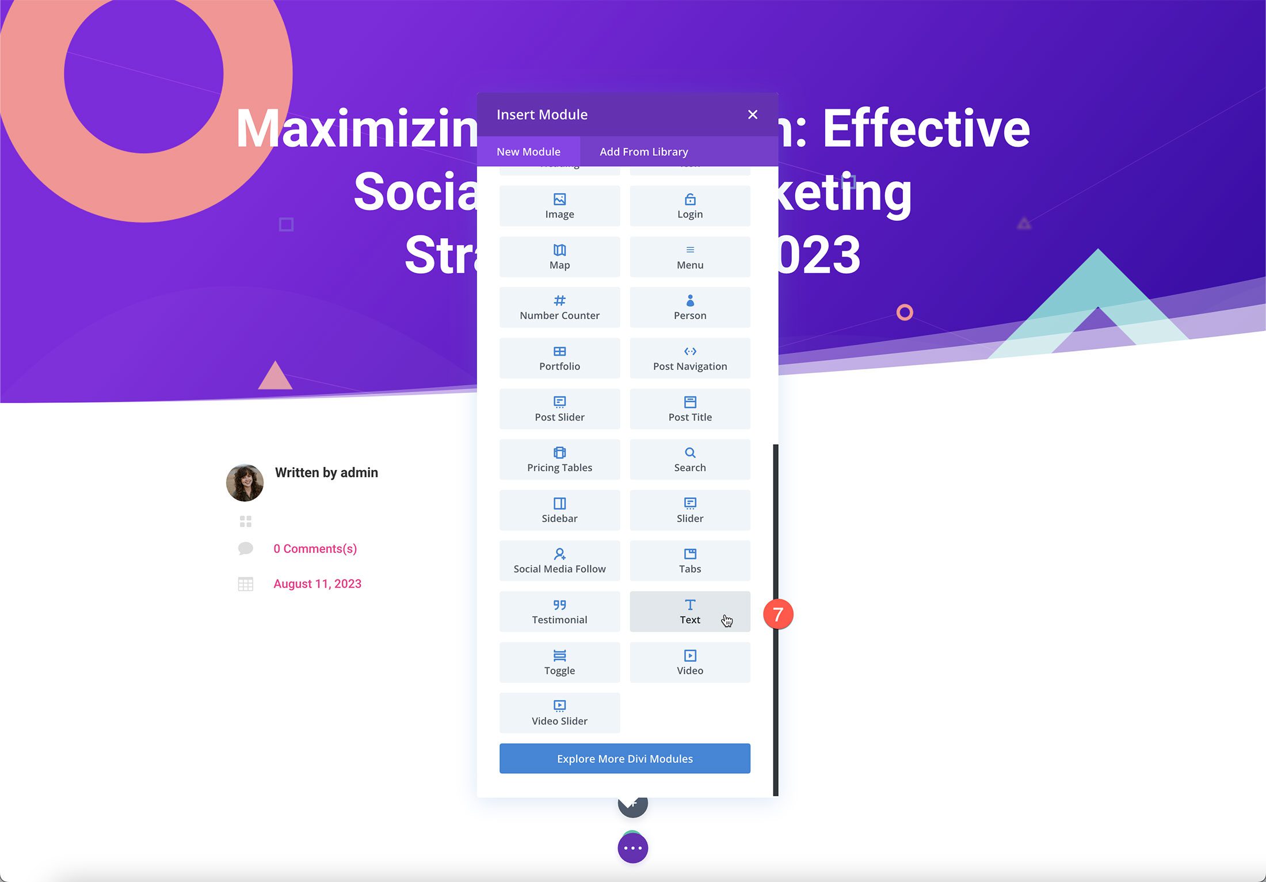Close the Insert Module dialog
This screenshot has height=882, width=1266.
(x=752, y=114)
